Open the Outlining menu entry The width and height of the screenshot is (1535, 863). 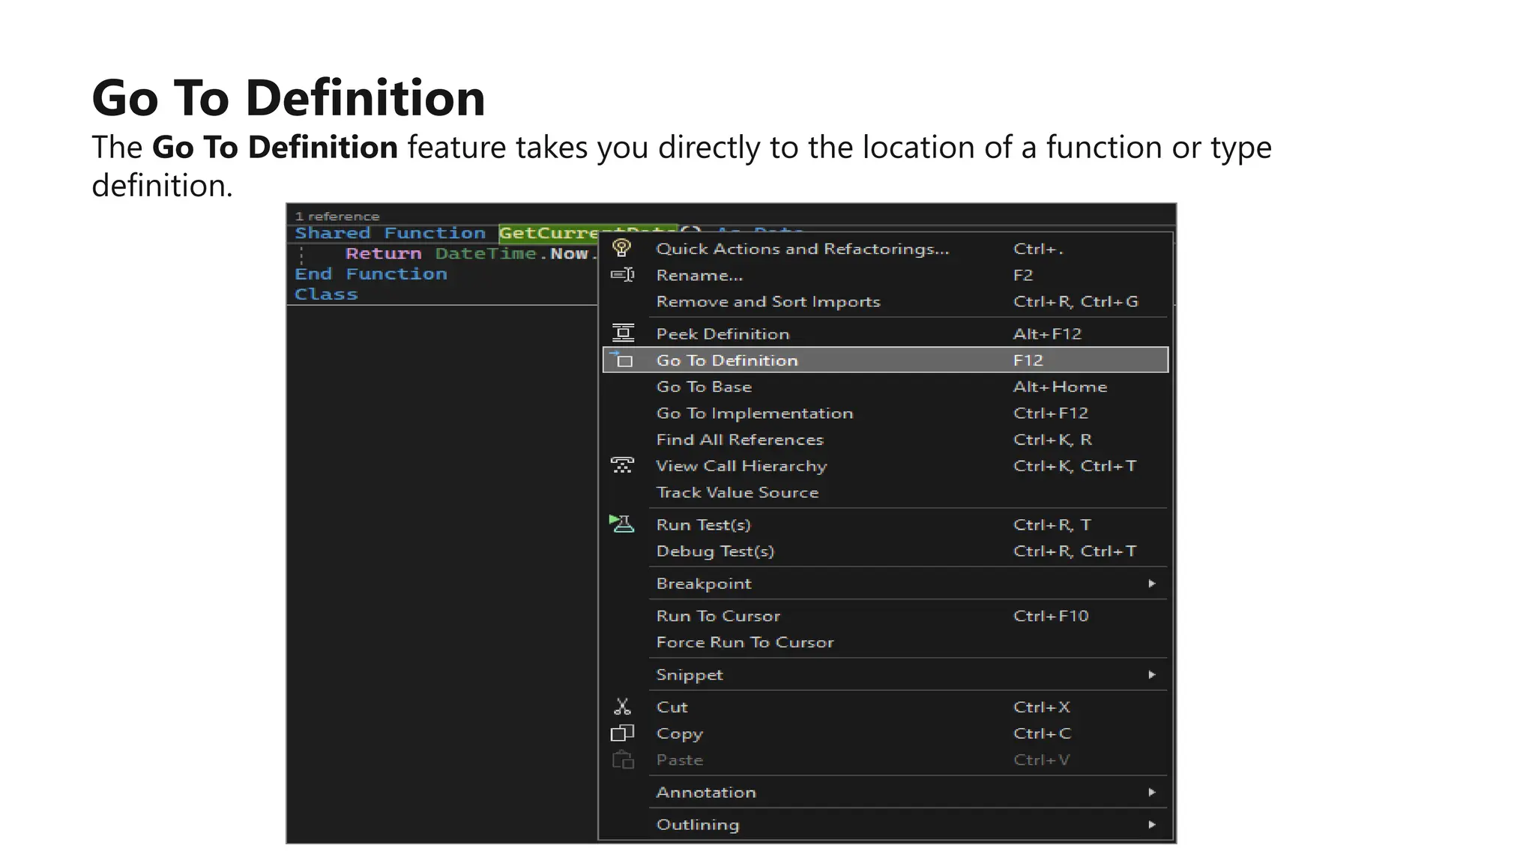885,824
